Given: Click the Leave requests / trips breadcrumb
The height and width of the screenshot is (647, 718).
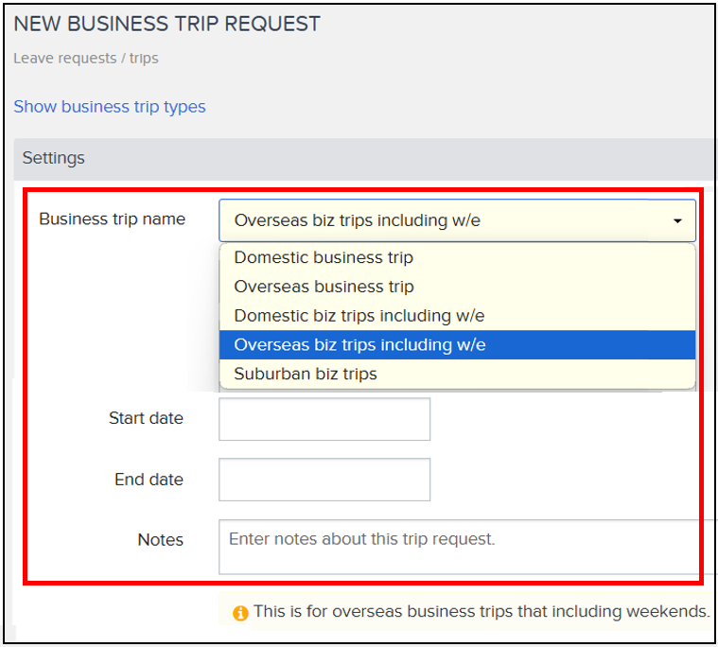Looking at the screenshot, I should [86, 59].
